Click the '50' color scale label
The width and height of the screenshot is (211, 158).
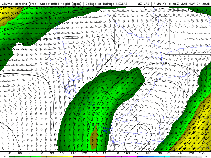pyautogui.click(x=9, y=153)
